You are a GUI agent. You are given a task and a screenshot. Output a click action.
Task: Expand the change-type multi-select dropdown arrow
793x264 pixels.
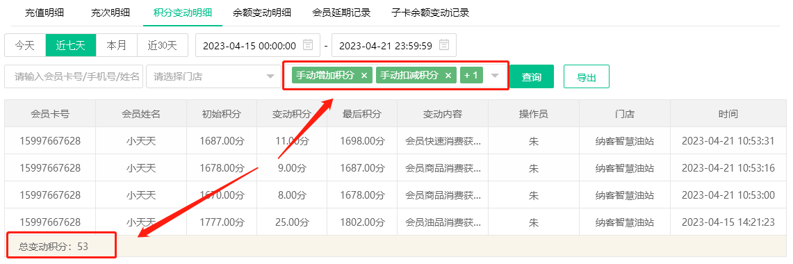click(x=495, y=75)
